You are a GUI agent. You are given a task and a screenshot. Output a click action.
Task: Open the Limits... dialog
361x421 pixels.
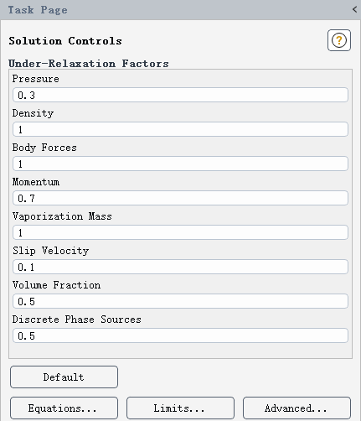(x=180, y=408)
